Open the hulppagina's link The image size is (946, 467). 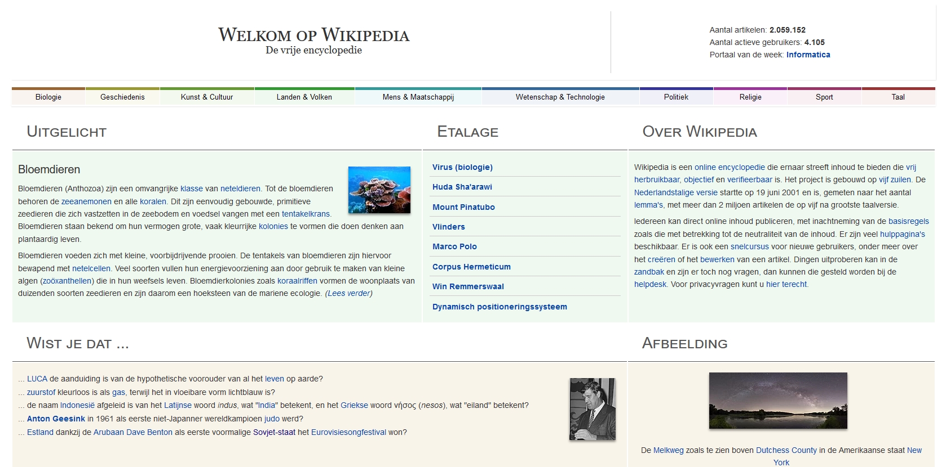(x=903, y=234)
